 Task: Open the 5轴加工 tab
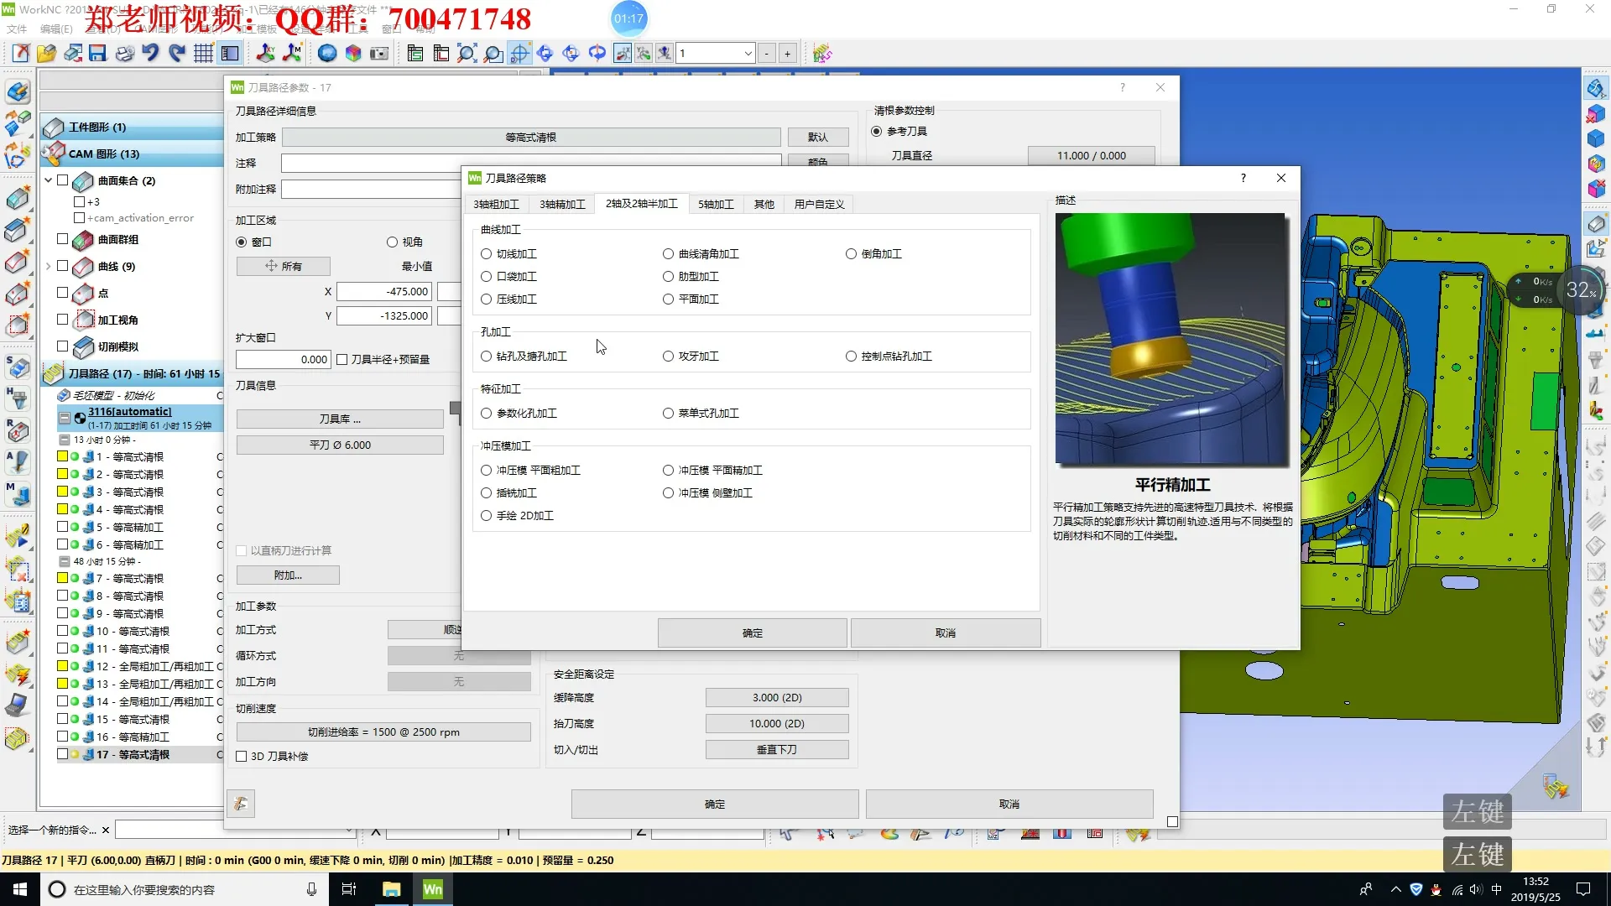pos(715,204)
